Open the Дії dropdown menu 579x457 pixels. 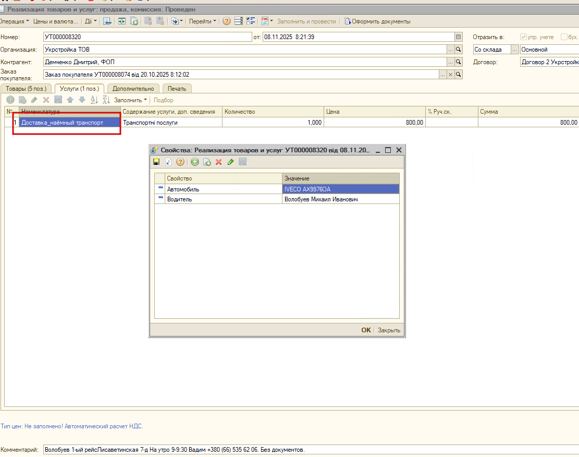click(x=91, y=21)
